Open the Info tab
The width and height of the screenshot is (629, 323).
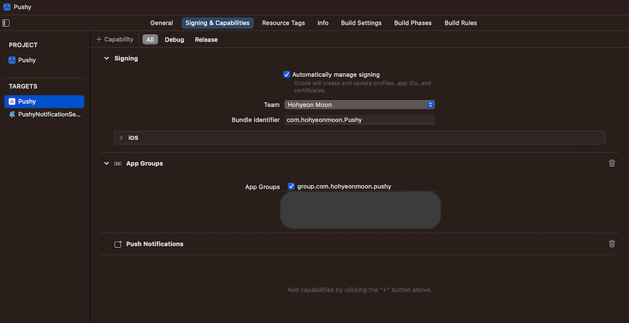[322, 23]
